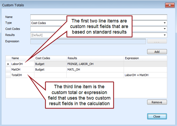The width and height of the screenshot is (177, 126).
Task: Click the Name text field
Action: coord(98,17)
